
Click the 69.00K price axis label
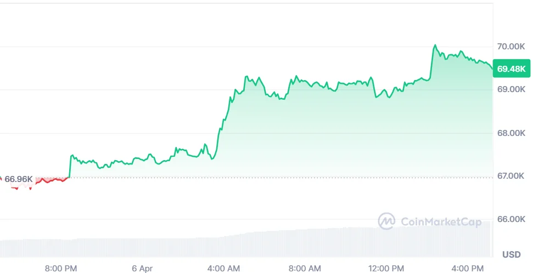pyautogui.click(x=511, y=89)
